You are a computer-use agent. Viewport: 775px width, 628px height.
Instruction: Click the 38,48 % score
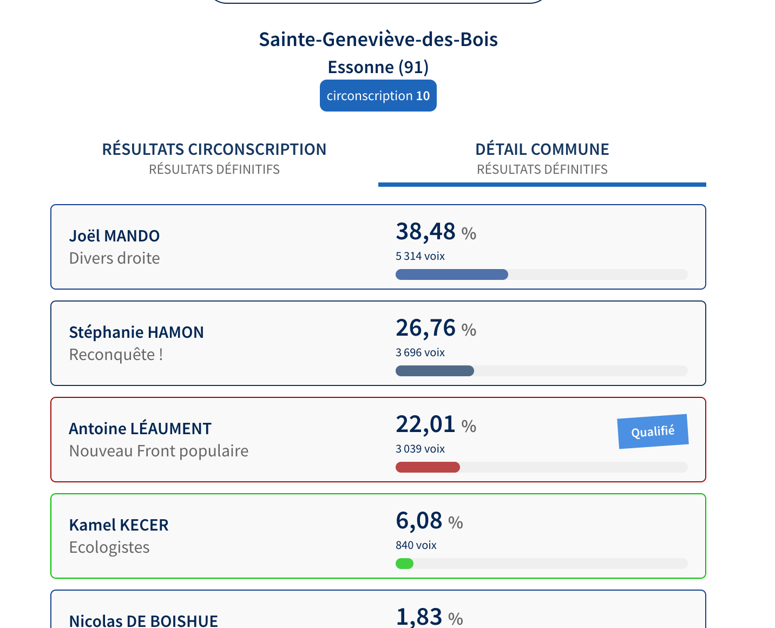pos(436,232)
